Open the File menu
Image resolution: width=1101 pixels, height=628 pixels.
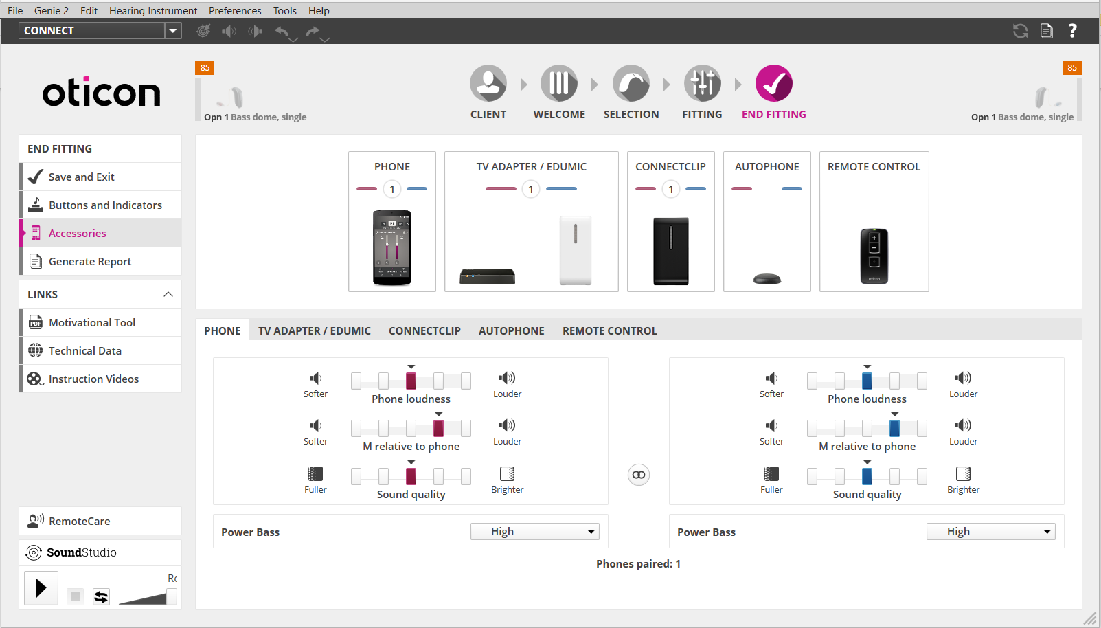[15, 10]
